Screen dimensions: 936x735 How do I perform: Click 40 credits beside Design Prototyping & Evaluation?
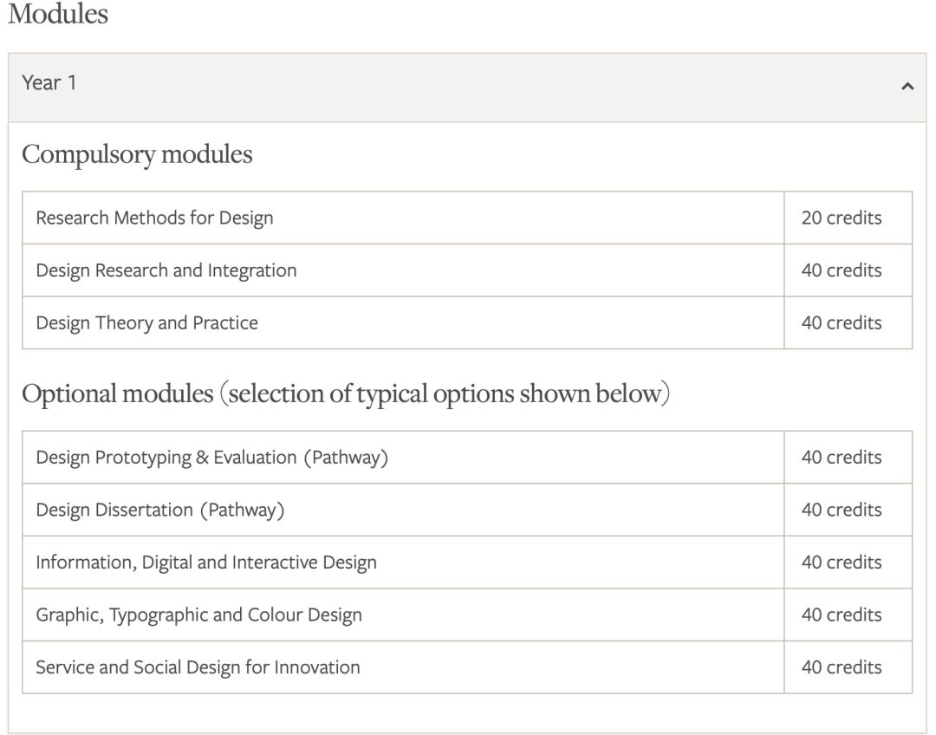click(x=842, y=457)
